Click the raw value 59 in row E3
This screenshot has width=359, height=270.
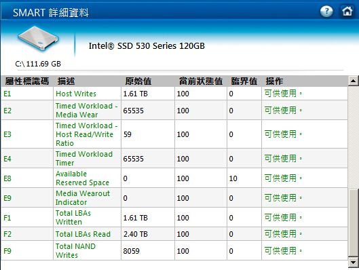(x=128, y=134)
